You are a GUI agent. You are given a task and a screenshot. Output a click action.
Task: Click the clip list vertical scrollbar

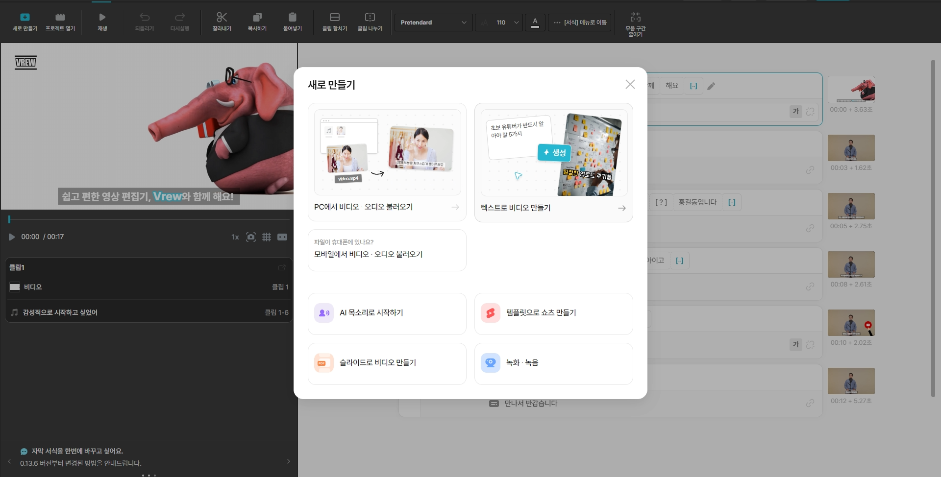click(x=933, y=228)
